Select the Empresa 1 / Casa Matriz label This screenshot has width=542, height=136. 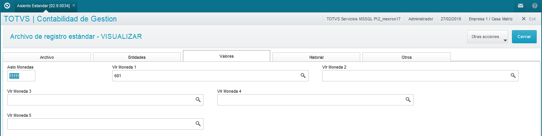coord(491,19)
